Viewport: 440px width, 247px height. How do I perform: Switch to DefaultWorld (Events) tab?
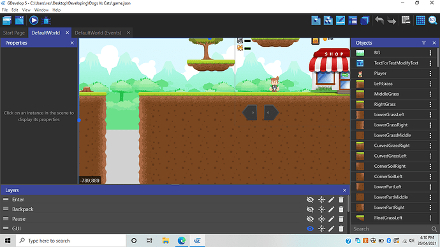(98, 33)
